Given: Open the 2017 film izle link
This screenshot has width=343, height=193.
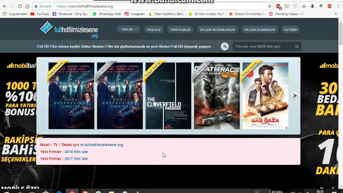Looking at the screenshot, I should coord(76,159).
